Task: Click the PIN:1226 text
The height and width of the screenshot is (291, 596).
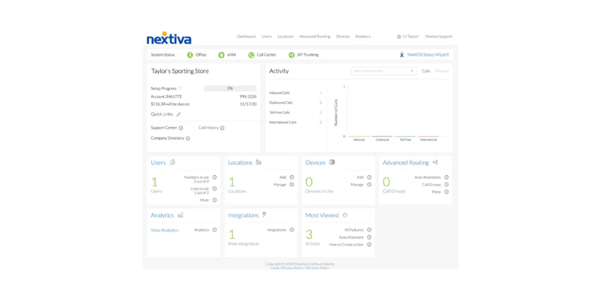Action: click(248, 97)
